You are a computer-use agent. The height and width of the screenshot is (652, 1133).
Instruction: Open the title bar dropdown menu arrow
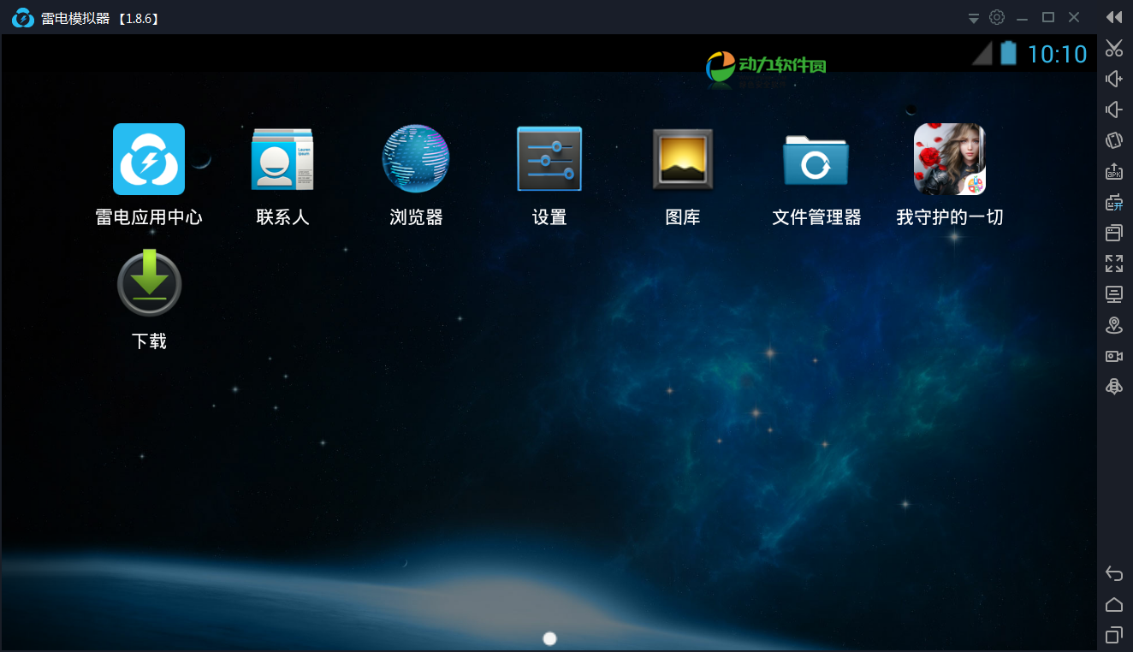974,18
